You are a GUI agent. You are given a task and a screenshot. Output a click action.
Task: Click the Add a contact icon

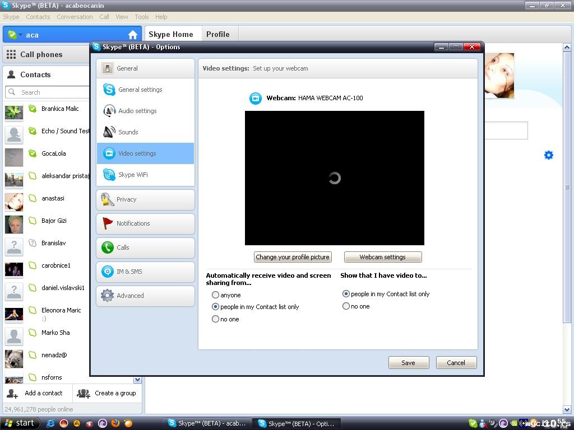click(x=12, y=394)
